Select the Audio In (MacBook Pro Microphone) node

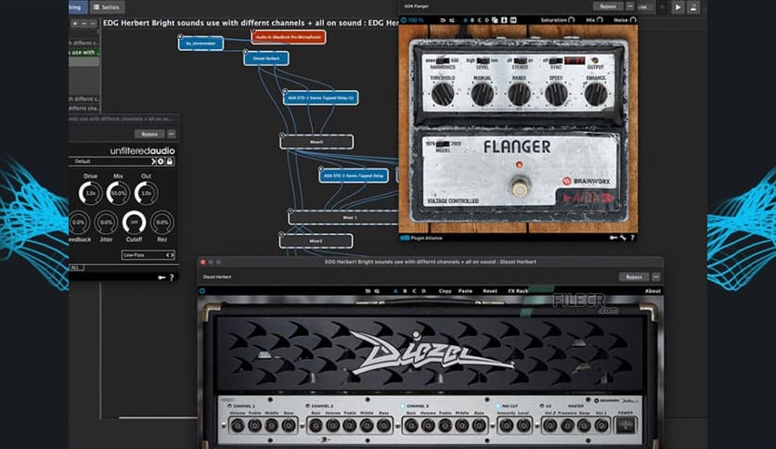(x=289, y=37)
